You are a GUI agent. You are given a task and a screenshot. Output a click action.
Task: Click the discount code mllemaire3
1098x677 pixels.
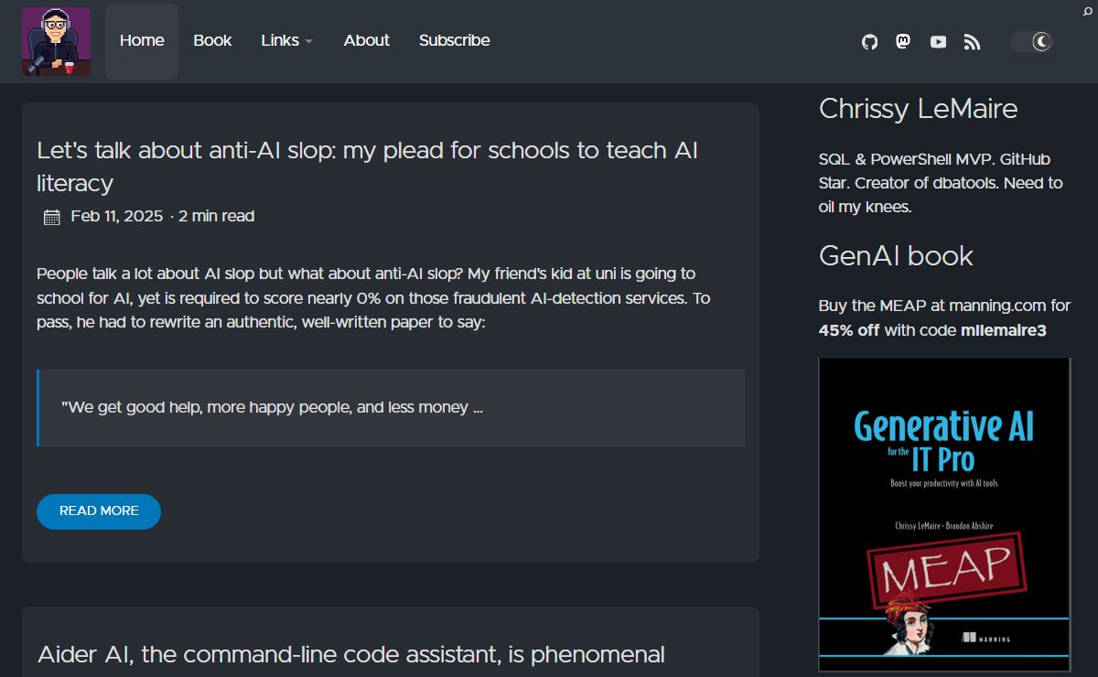click(x=1004, y=330)
